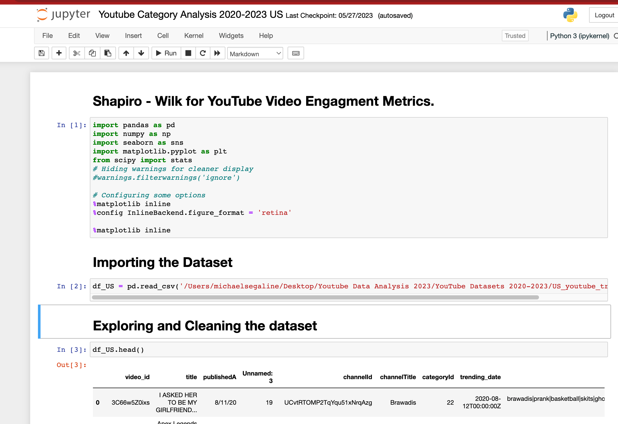Screen dimensions: 618x424
Task: Restart kernel and run all fast-forward icon
Action: tap(217, 53)
